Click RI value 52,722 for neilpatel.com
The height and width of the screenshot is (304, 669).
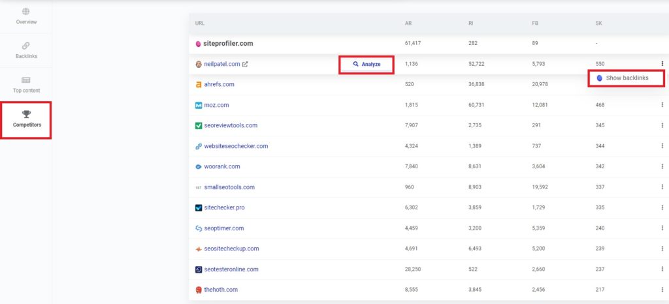(476, 64)
